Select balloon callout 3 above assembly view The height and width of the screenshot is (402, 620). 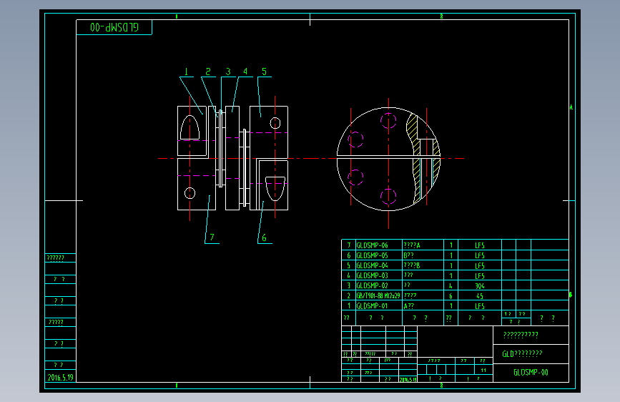coord(228,72)
